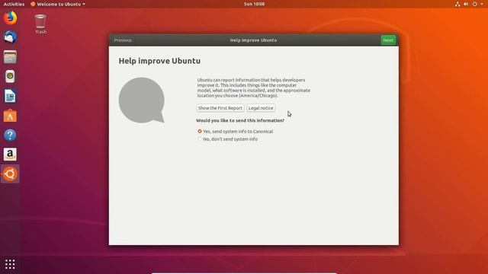Click Show the First Report
488x274 pixels.
220,108
